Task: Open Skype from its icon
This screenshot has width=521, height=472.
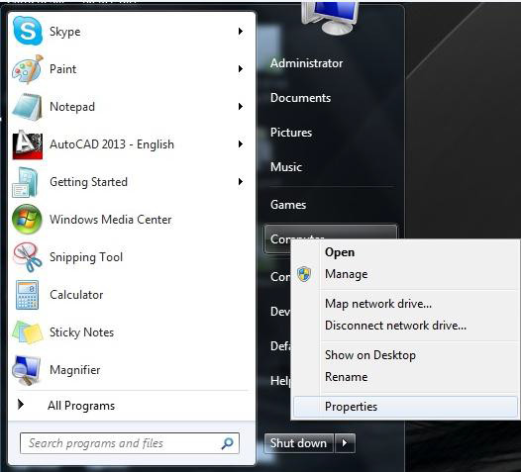Action: [28, 31]
